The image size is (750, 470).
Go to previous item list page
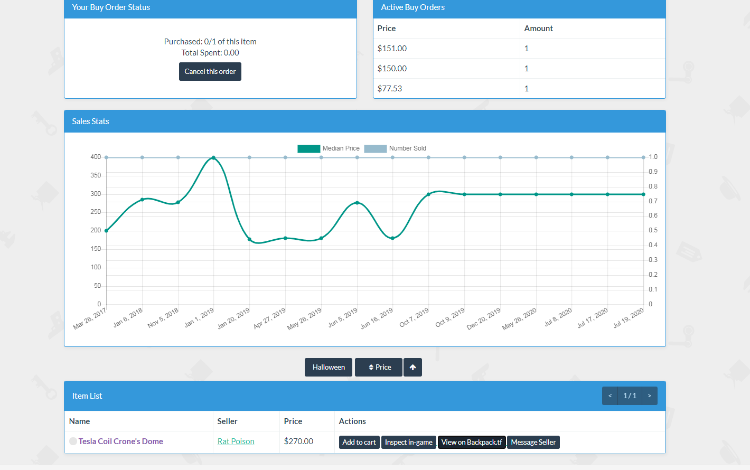[610, 396]
